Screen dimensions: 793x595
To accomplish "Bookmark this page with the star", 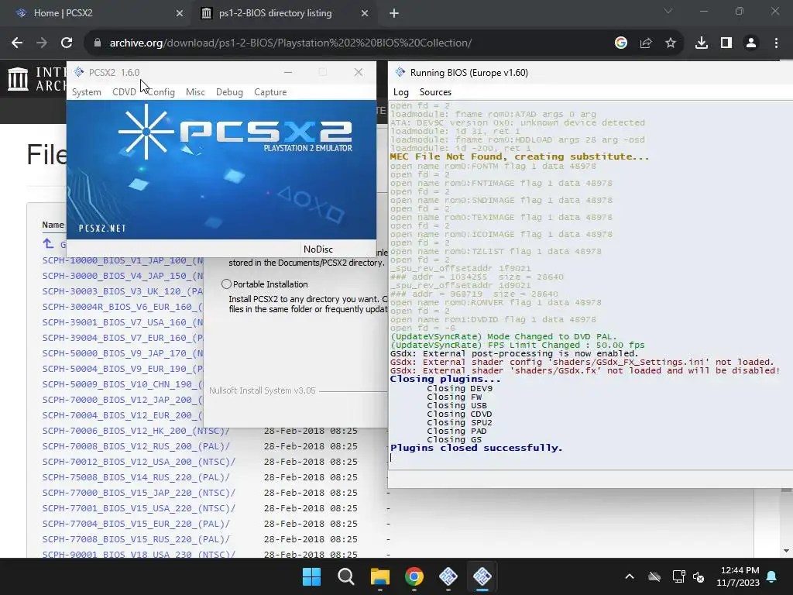I will pos(671,43).
